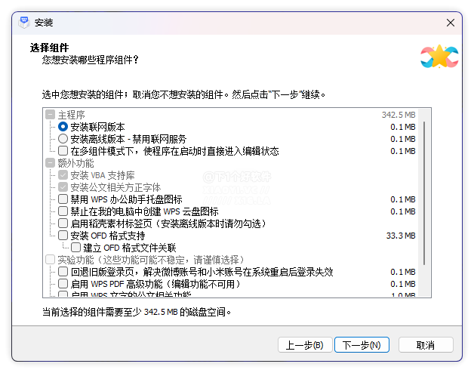Check 建立 OFD 格式文件关联 option
Screen dimensions: 474x373
click(75, 248)
